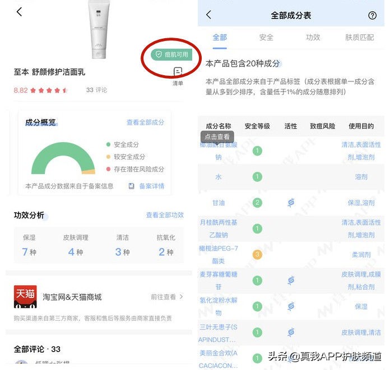390x370 pixels.
Task: Tap 较安全成分 legend entry
Action: pos(126,157)
